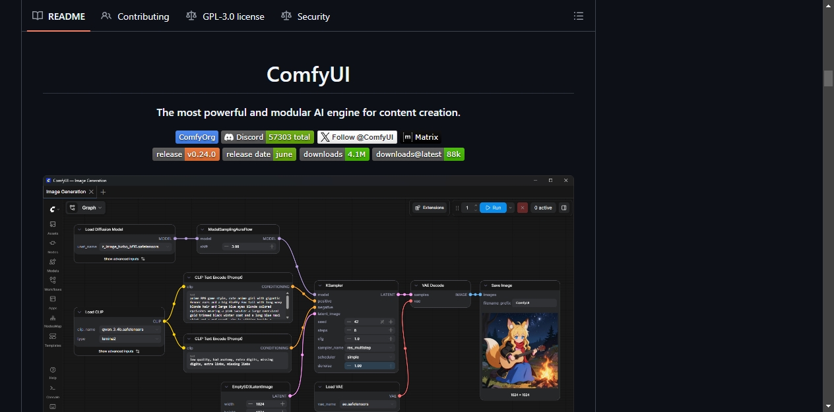Decrease seed value with minus in KSampler
The height and width of the screenshot is (412, 834).
[349, 322]
